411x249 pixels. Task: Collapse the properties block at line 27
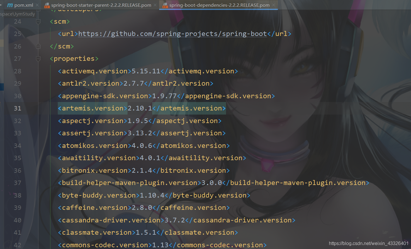tap(38, 59)
